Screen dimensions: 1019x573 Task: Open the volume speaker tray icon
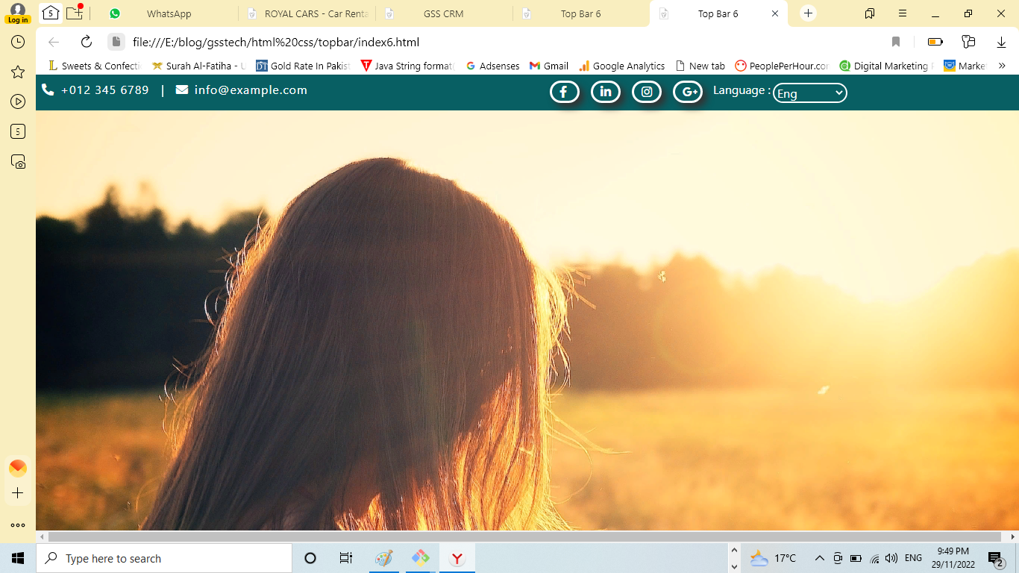point(891,558)
